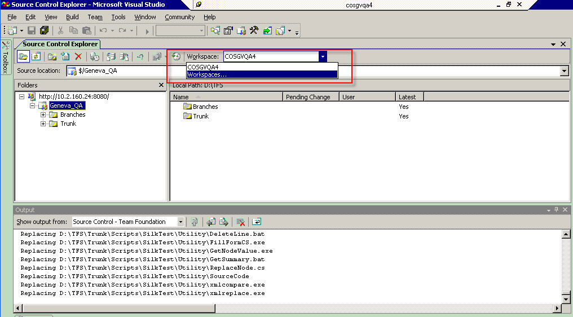573x317 pixels.
Task: Close the Folders pane
Action: click(161, 85)
